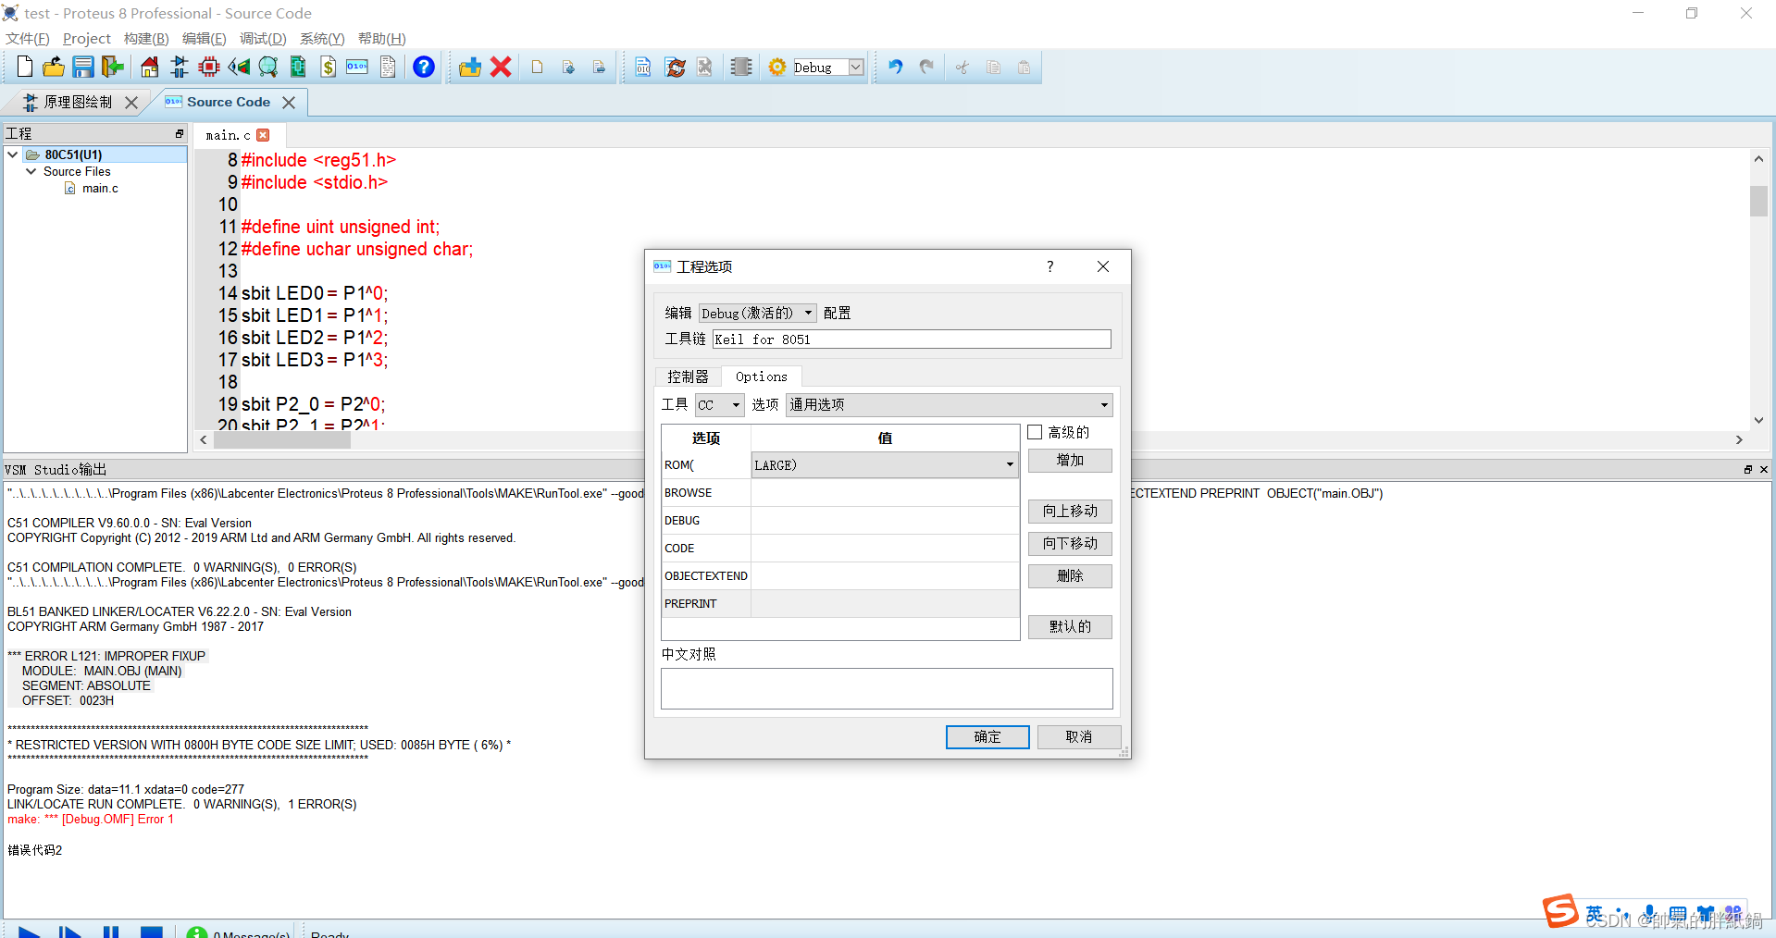Click the blue Help question icon
Screen dimensions: 1776x938
click(x=424, y=67)
